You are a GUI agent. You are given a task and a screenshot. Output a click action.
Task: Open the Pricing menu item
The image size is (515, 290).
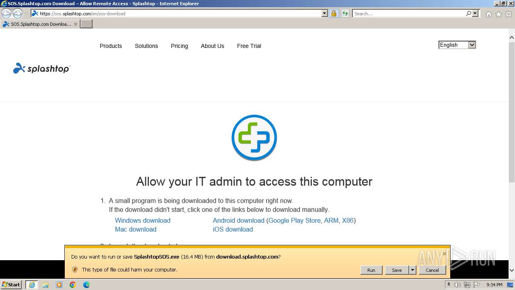point(179,46)
